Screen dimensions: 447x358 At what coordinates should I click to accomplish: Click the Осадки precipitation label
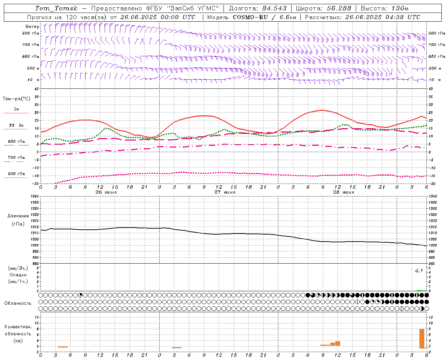tap(18, 275)
